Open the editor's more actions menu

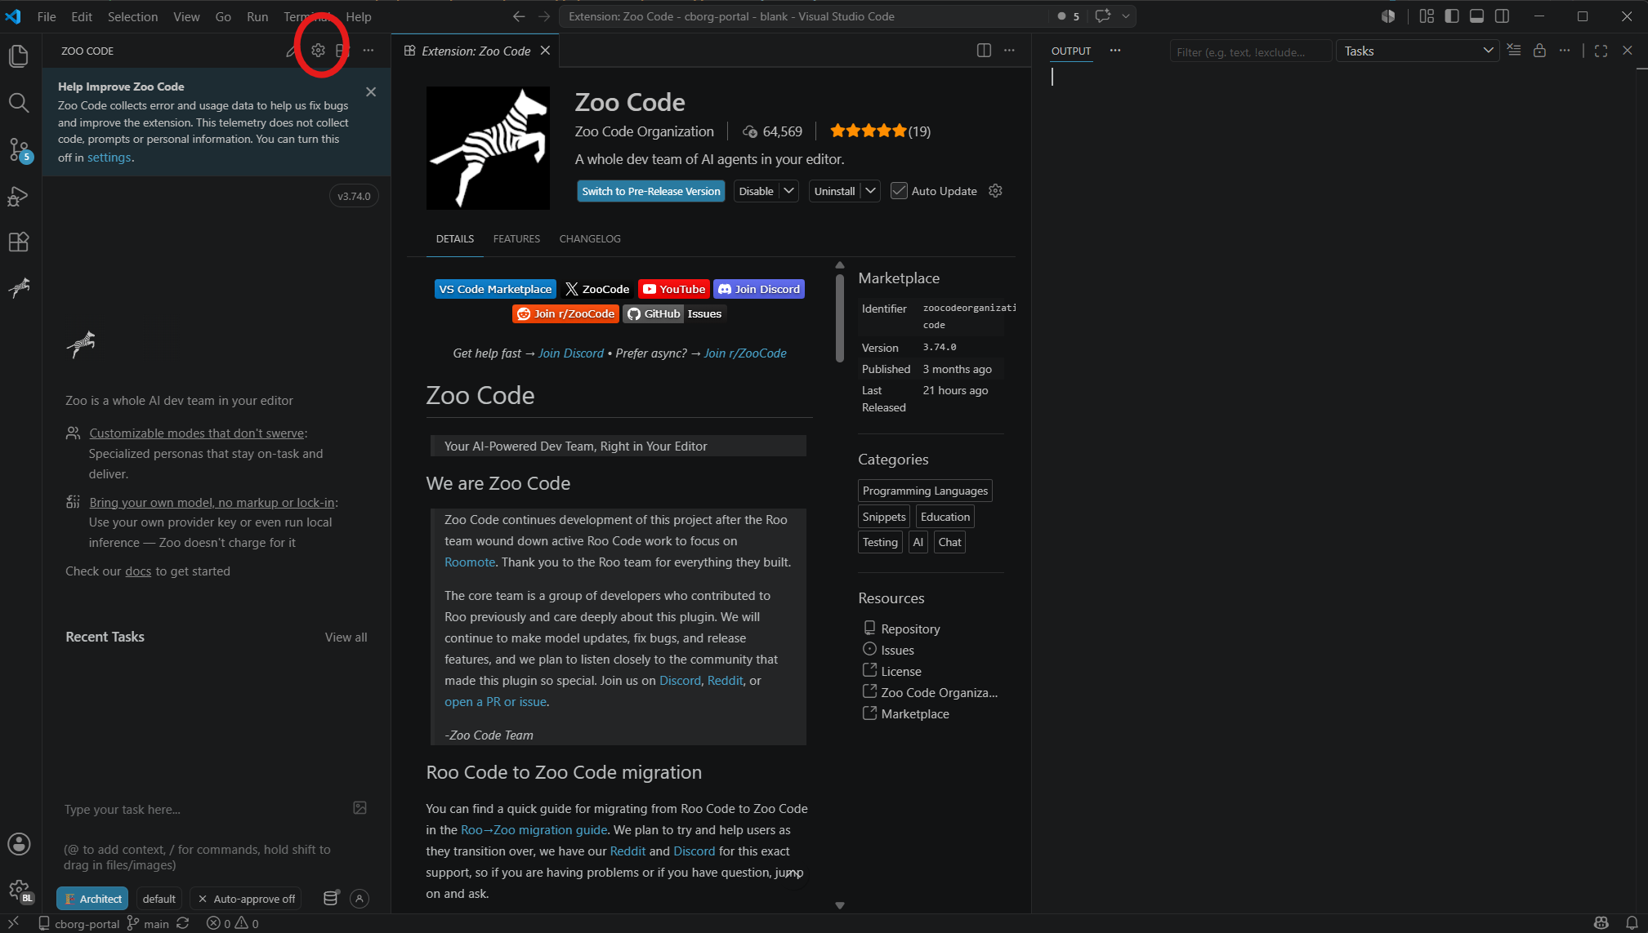(x=1009, y=51)
